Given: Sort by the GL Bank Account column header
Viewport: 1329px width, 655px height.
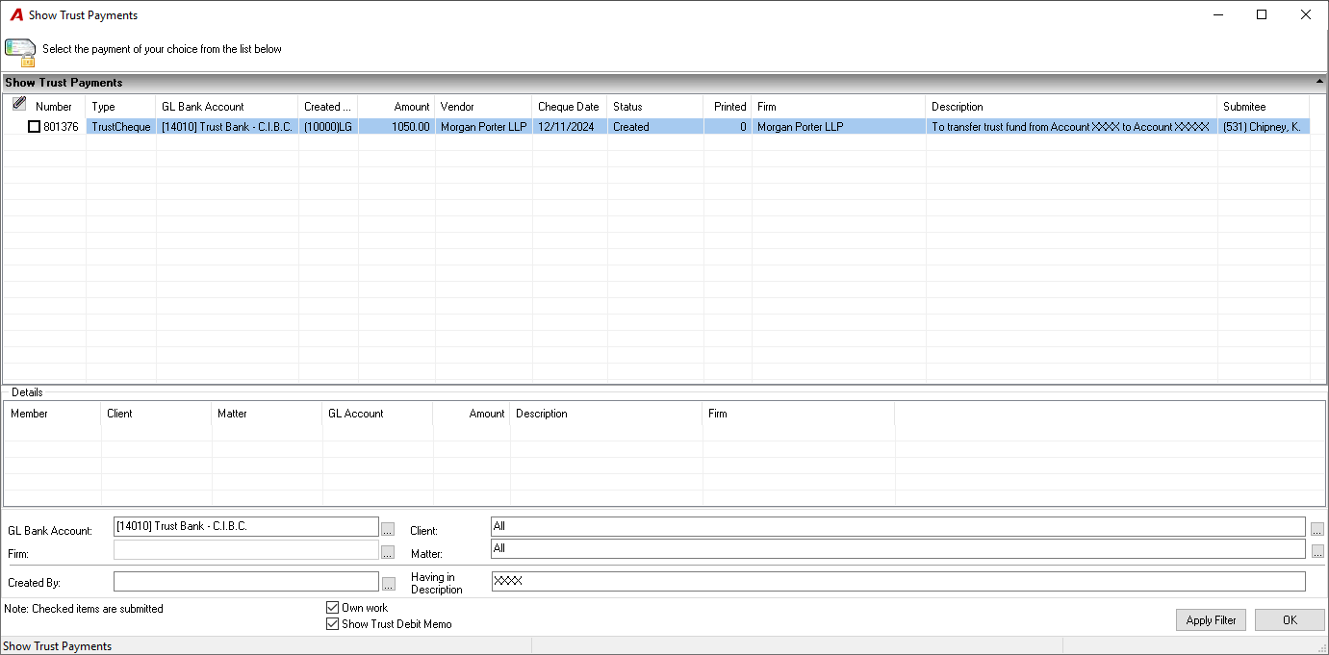Looking at the screenshot, I should (227, 107).
